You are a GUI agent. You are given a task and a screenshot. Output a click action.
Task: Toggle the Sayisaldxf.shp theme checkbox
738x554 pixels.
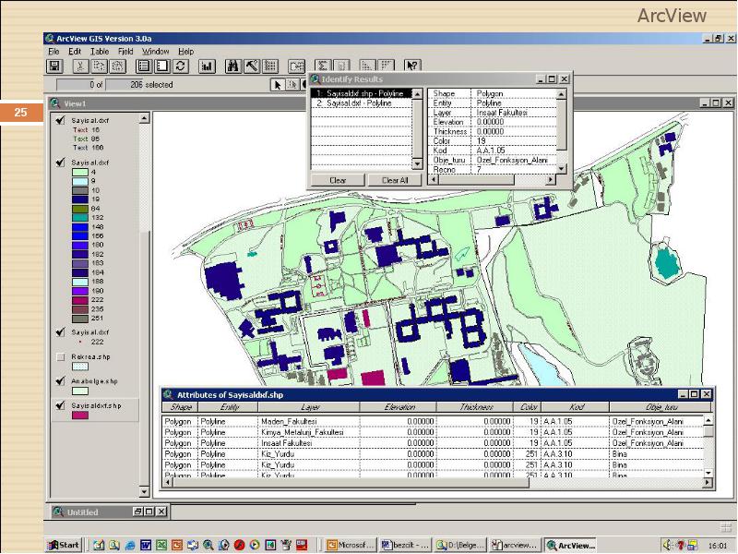[60, 404]
